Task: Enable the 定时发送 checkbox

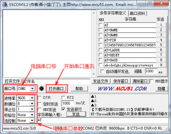Action: (x=39, y=104)
